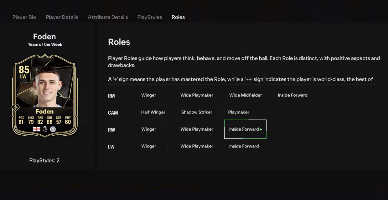Click the 'Player Roles guide how players think' description

click(244, 62)
